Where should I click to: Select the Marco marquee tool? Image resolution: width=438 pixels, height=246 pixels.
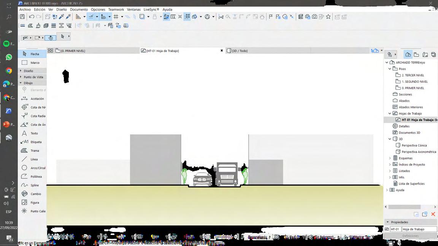coord(32,63)
